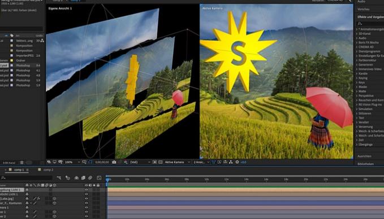This screenshot has height=219, width=384.
Task: Expand the Keying effects category
Action: click(357, 78)
